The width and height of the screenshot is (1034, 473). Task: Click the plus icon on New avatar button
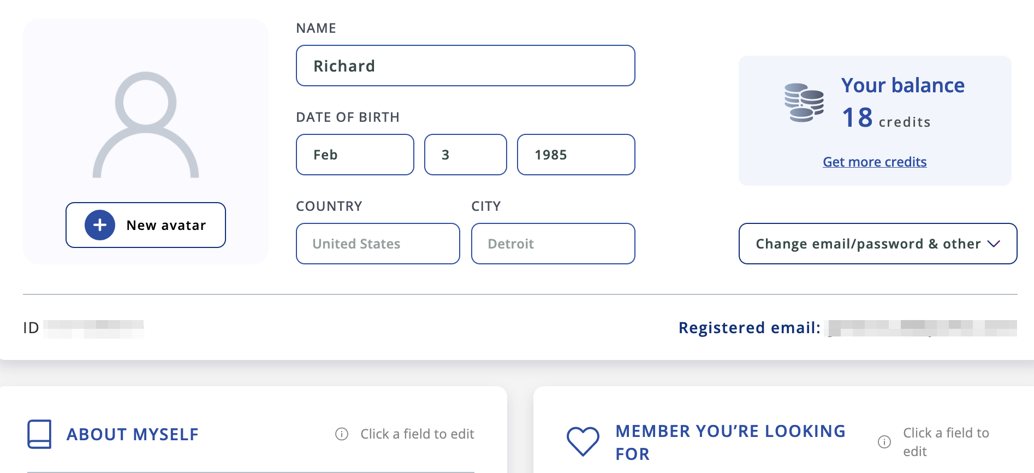pos(99,225)
